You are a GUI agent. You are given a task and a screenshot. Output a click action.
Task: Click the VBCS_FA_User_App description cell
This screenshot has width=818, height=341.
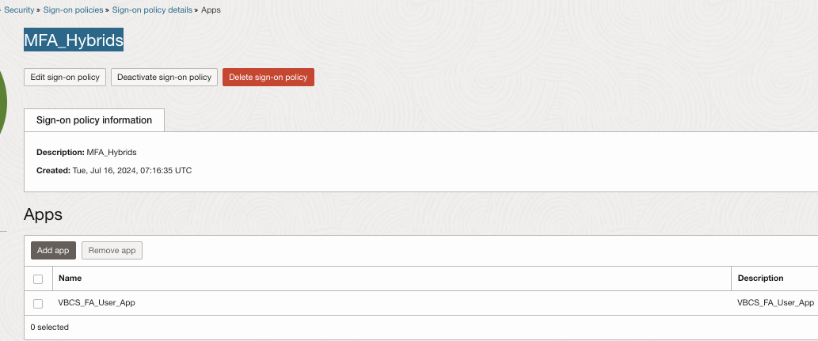click(775, 303)
